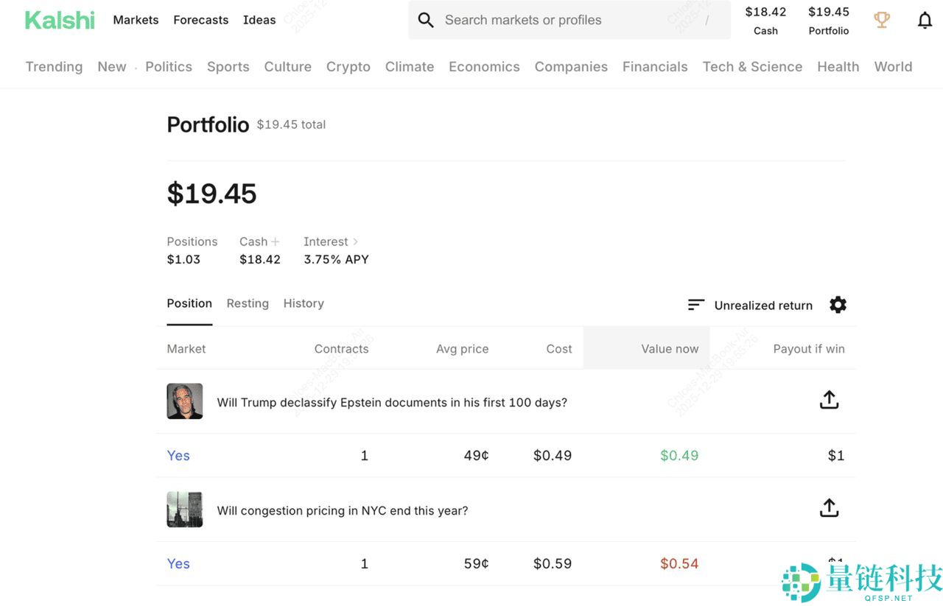Open the leaderboard trophy icon
This screenshot has height=606, width=943.
881,20
